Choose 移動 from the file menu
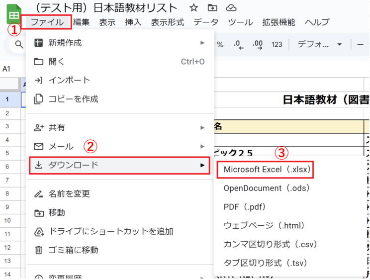Image resolution: width=370 pixels, height=280 pixels. pyautogui.click(x=120, y=212)
